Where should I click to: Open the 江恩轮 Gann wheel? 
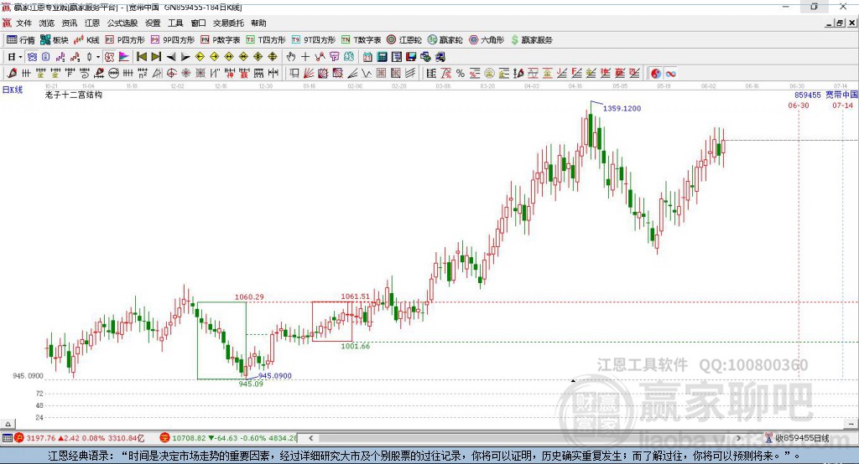pos(404,40)
